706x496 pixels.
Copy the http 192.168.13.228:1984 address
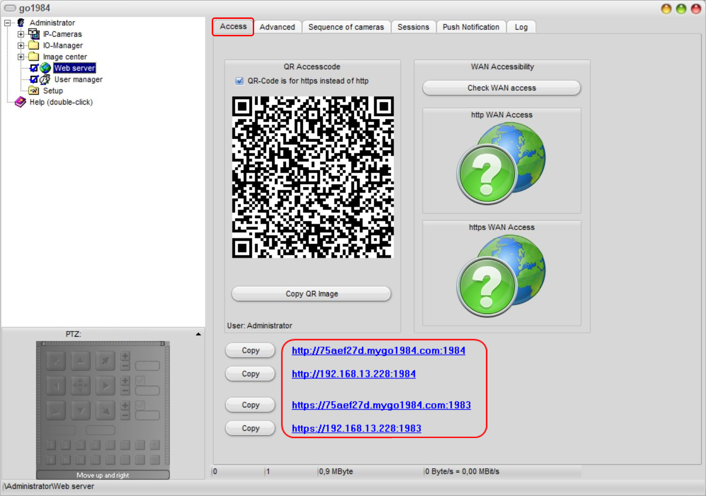250,373
